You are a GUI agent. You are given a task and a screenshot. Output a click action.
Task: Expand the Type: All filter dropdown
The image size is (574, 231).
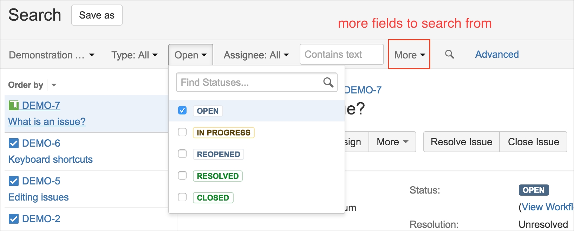pyautogui.click(x=134, y=55)
